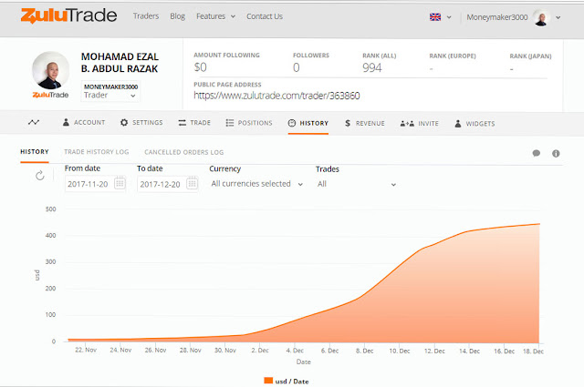Click the MOHAMAD EZAL B. ABDUL RAZAK name

[x=120, y=63]
